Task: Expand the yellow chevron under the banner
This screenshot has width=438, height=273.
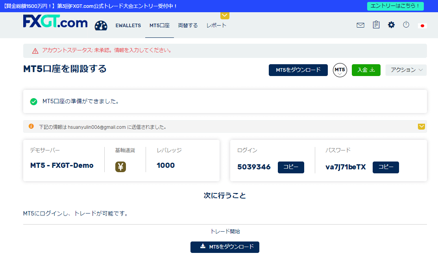Action: (225, 16)
